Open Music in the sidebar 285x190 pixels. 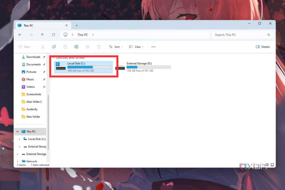click(30, 79)
